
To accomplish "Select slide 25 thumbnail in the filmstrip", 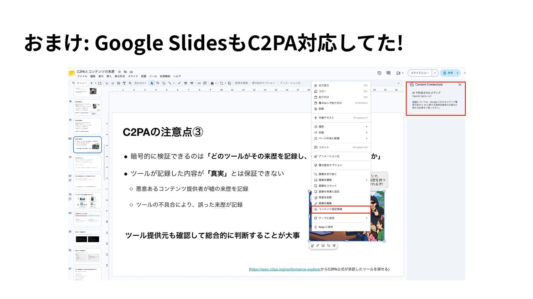I will (x=87, y=238).
